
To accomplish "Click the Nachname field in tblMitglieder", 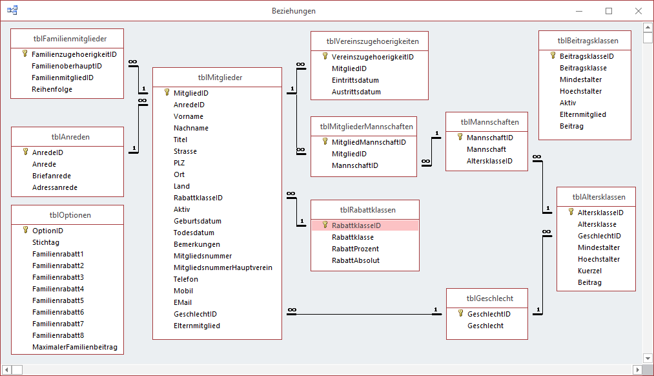I will point(191,128).
